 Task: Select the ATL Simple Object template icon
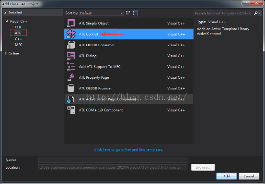(71, 23)
